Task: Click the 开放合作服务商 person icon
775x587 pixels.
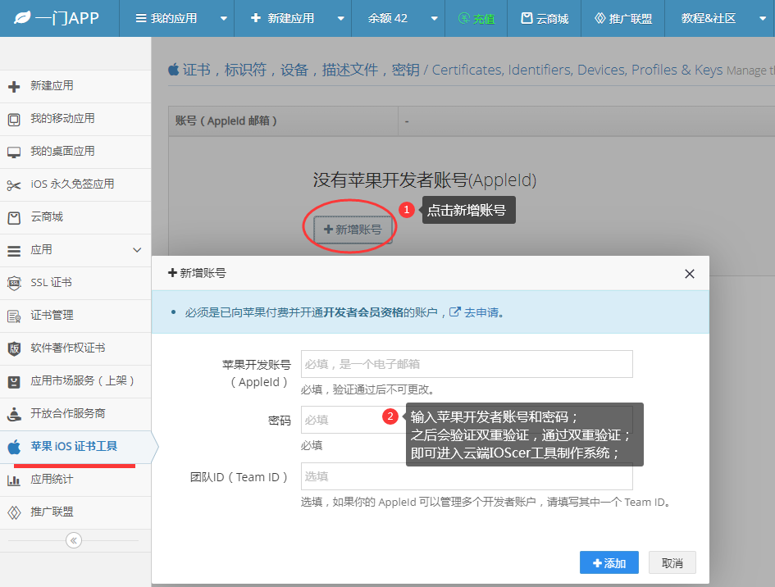Action: pos(14,414)
